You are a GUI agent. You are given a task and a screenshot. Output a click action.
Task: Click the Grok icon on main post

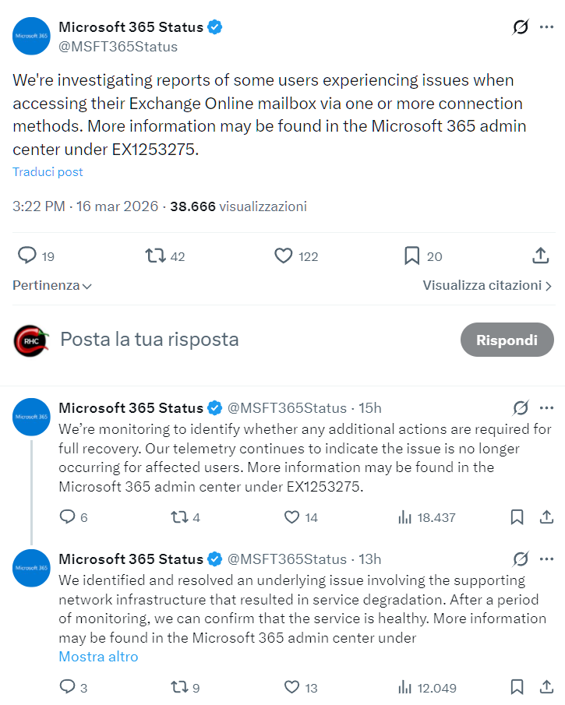[521, 27]
